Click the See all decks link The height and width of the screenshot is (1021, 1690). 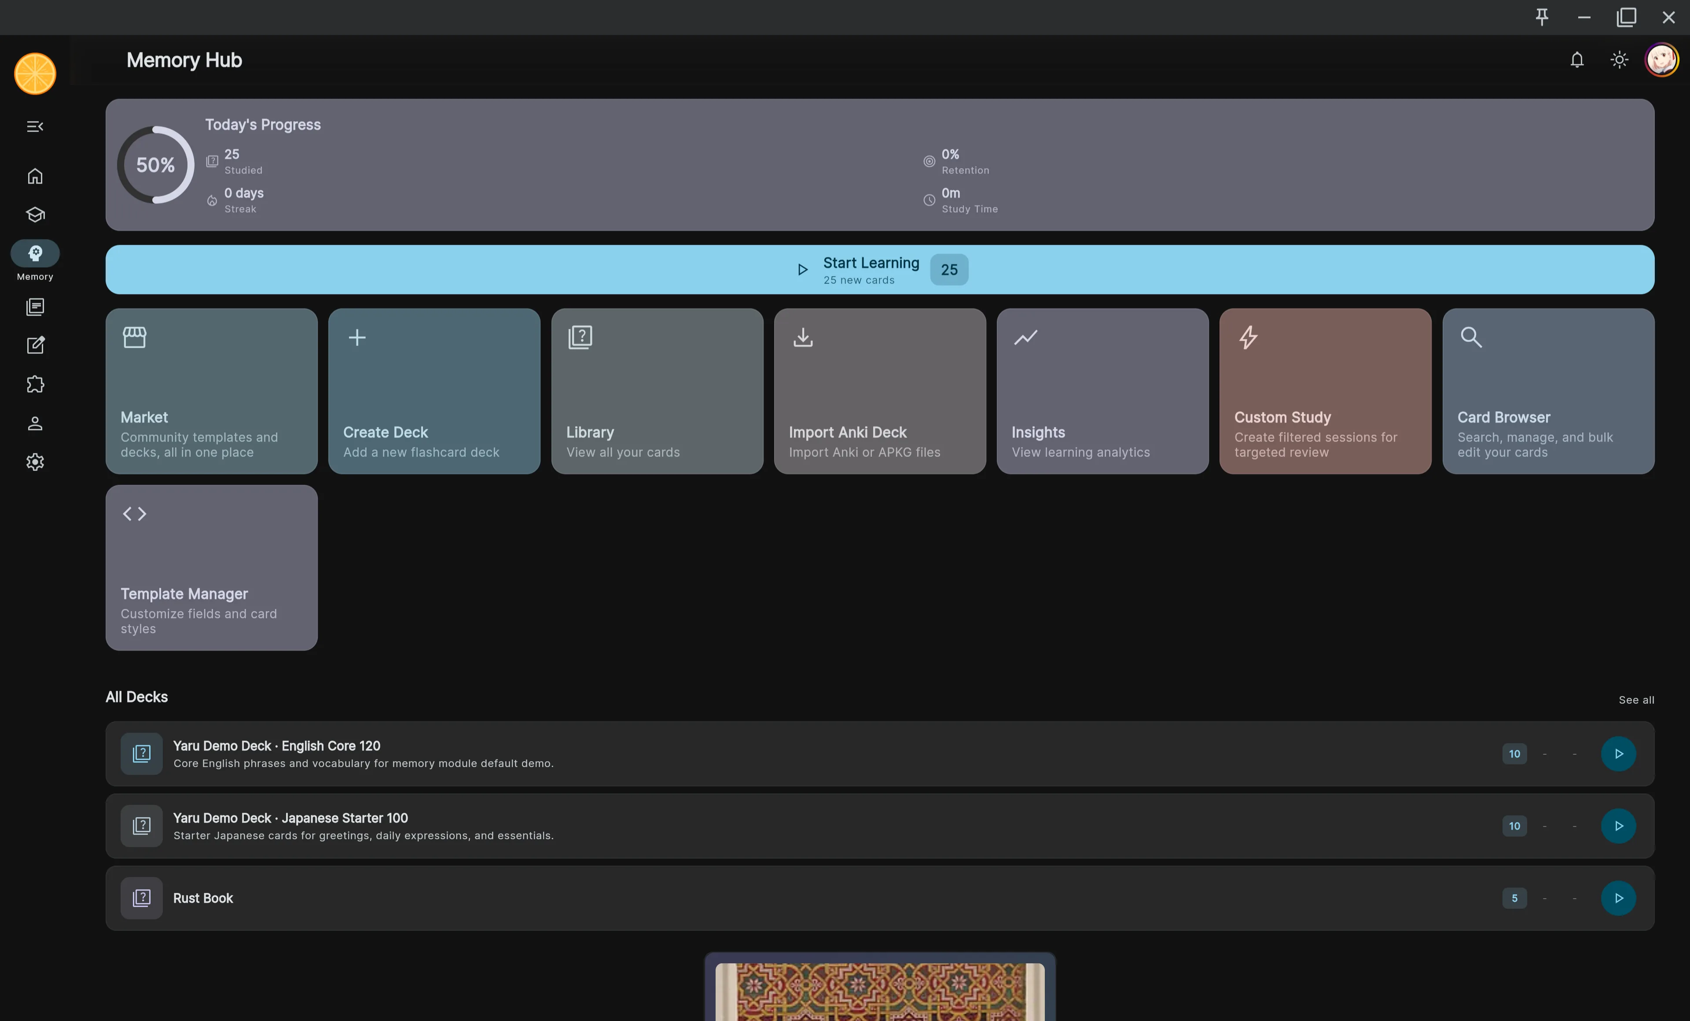1636,700
